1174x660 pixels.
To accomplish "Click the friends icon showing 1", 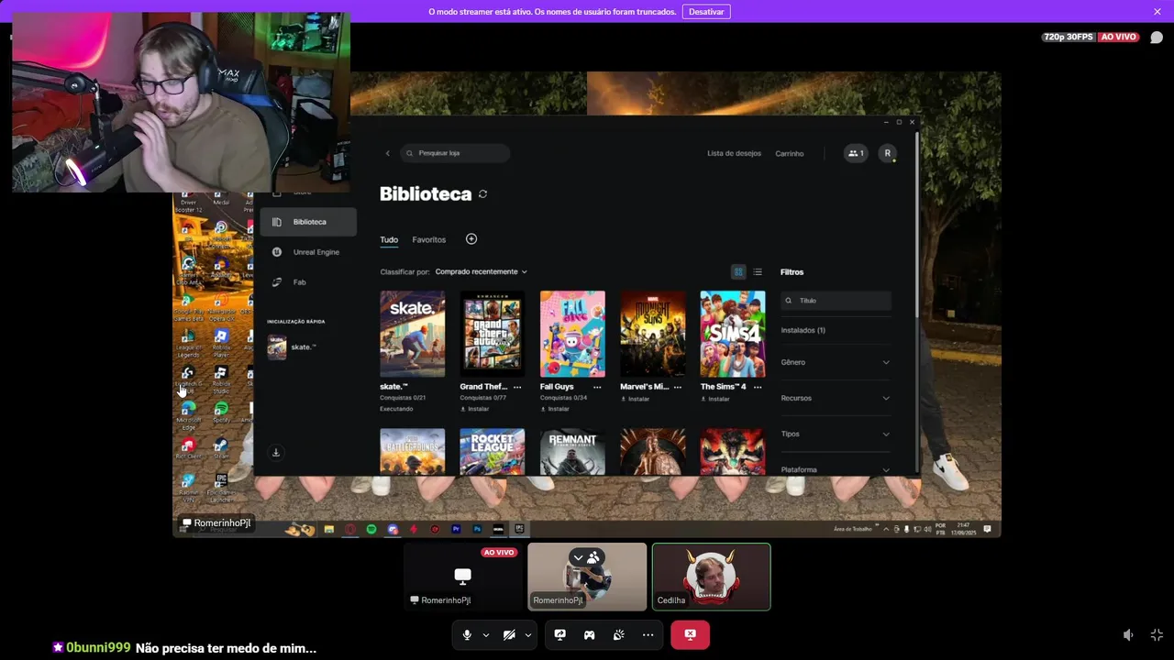I will tap(856, 153).
